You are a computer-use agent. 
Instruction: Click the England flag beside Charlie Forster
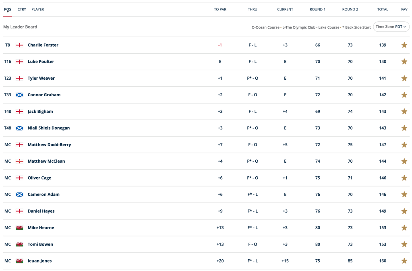point(19,45)
